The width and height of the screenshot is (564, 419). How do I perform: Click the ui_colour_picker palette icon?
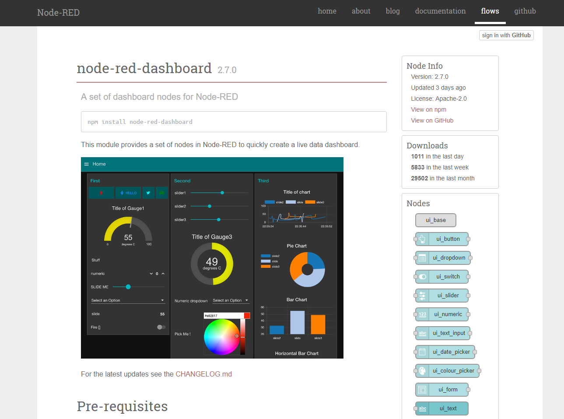click(422, 371)
